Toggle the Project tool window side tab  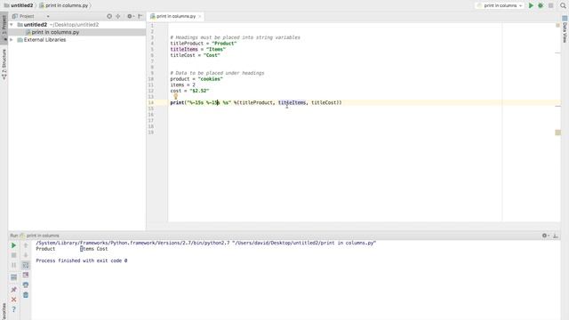(4, 28)
